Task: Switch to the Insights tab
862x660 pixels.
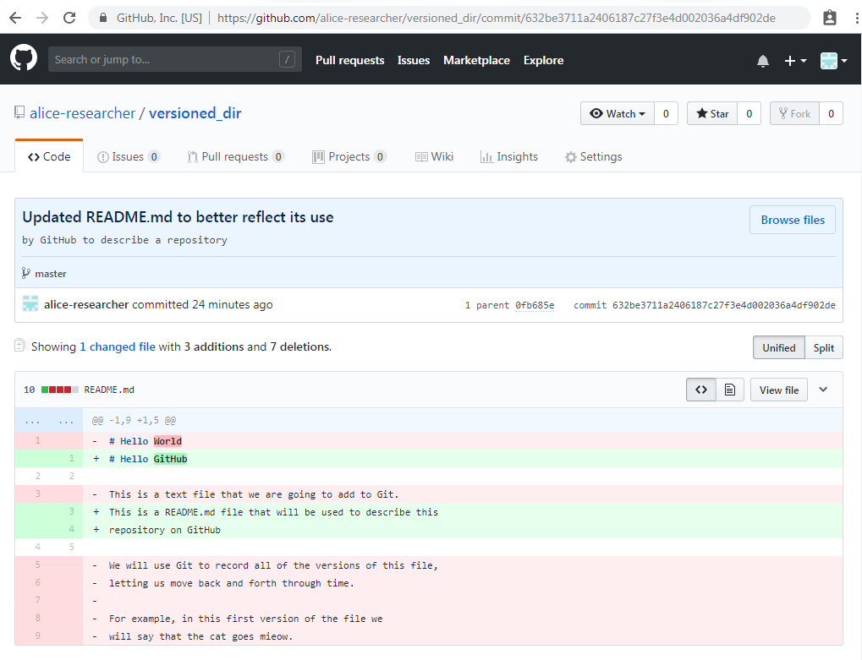Action: [509, 156]
